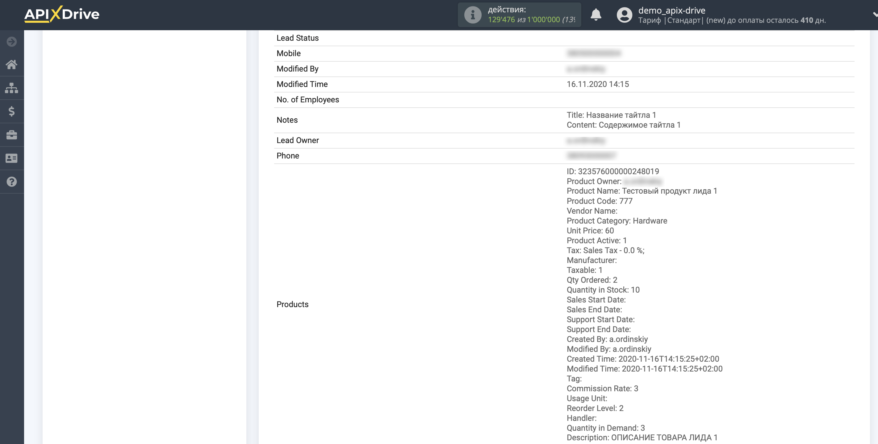Click the Taxable: 1 line
This screenshot has height=444, width=878.
[584, 270]
